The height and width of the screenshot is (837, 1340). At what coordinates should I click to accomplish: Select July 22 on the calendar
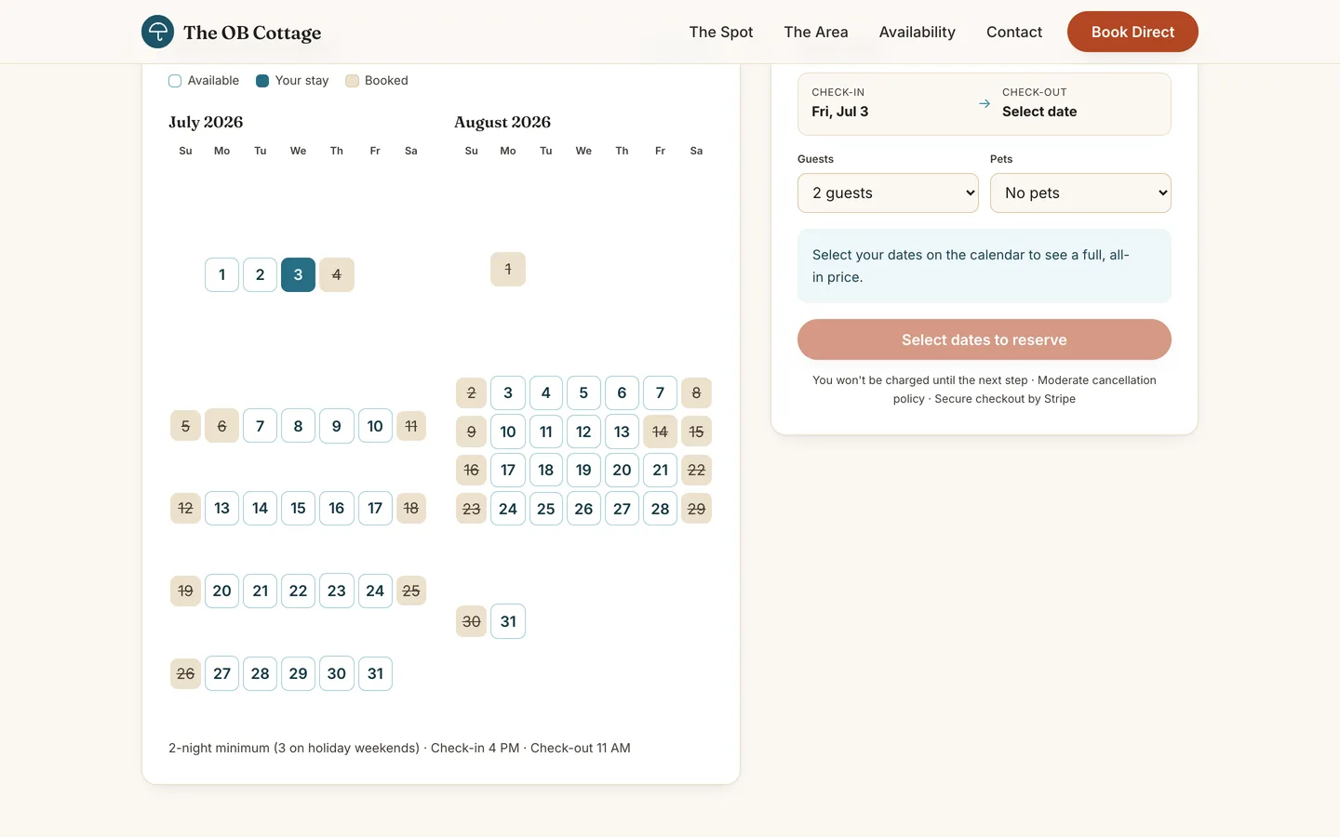pyautogui.click(x=298, y=591)
